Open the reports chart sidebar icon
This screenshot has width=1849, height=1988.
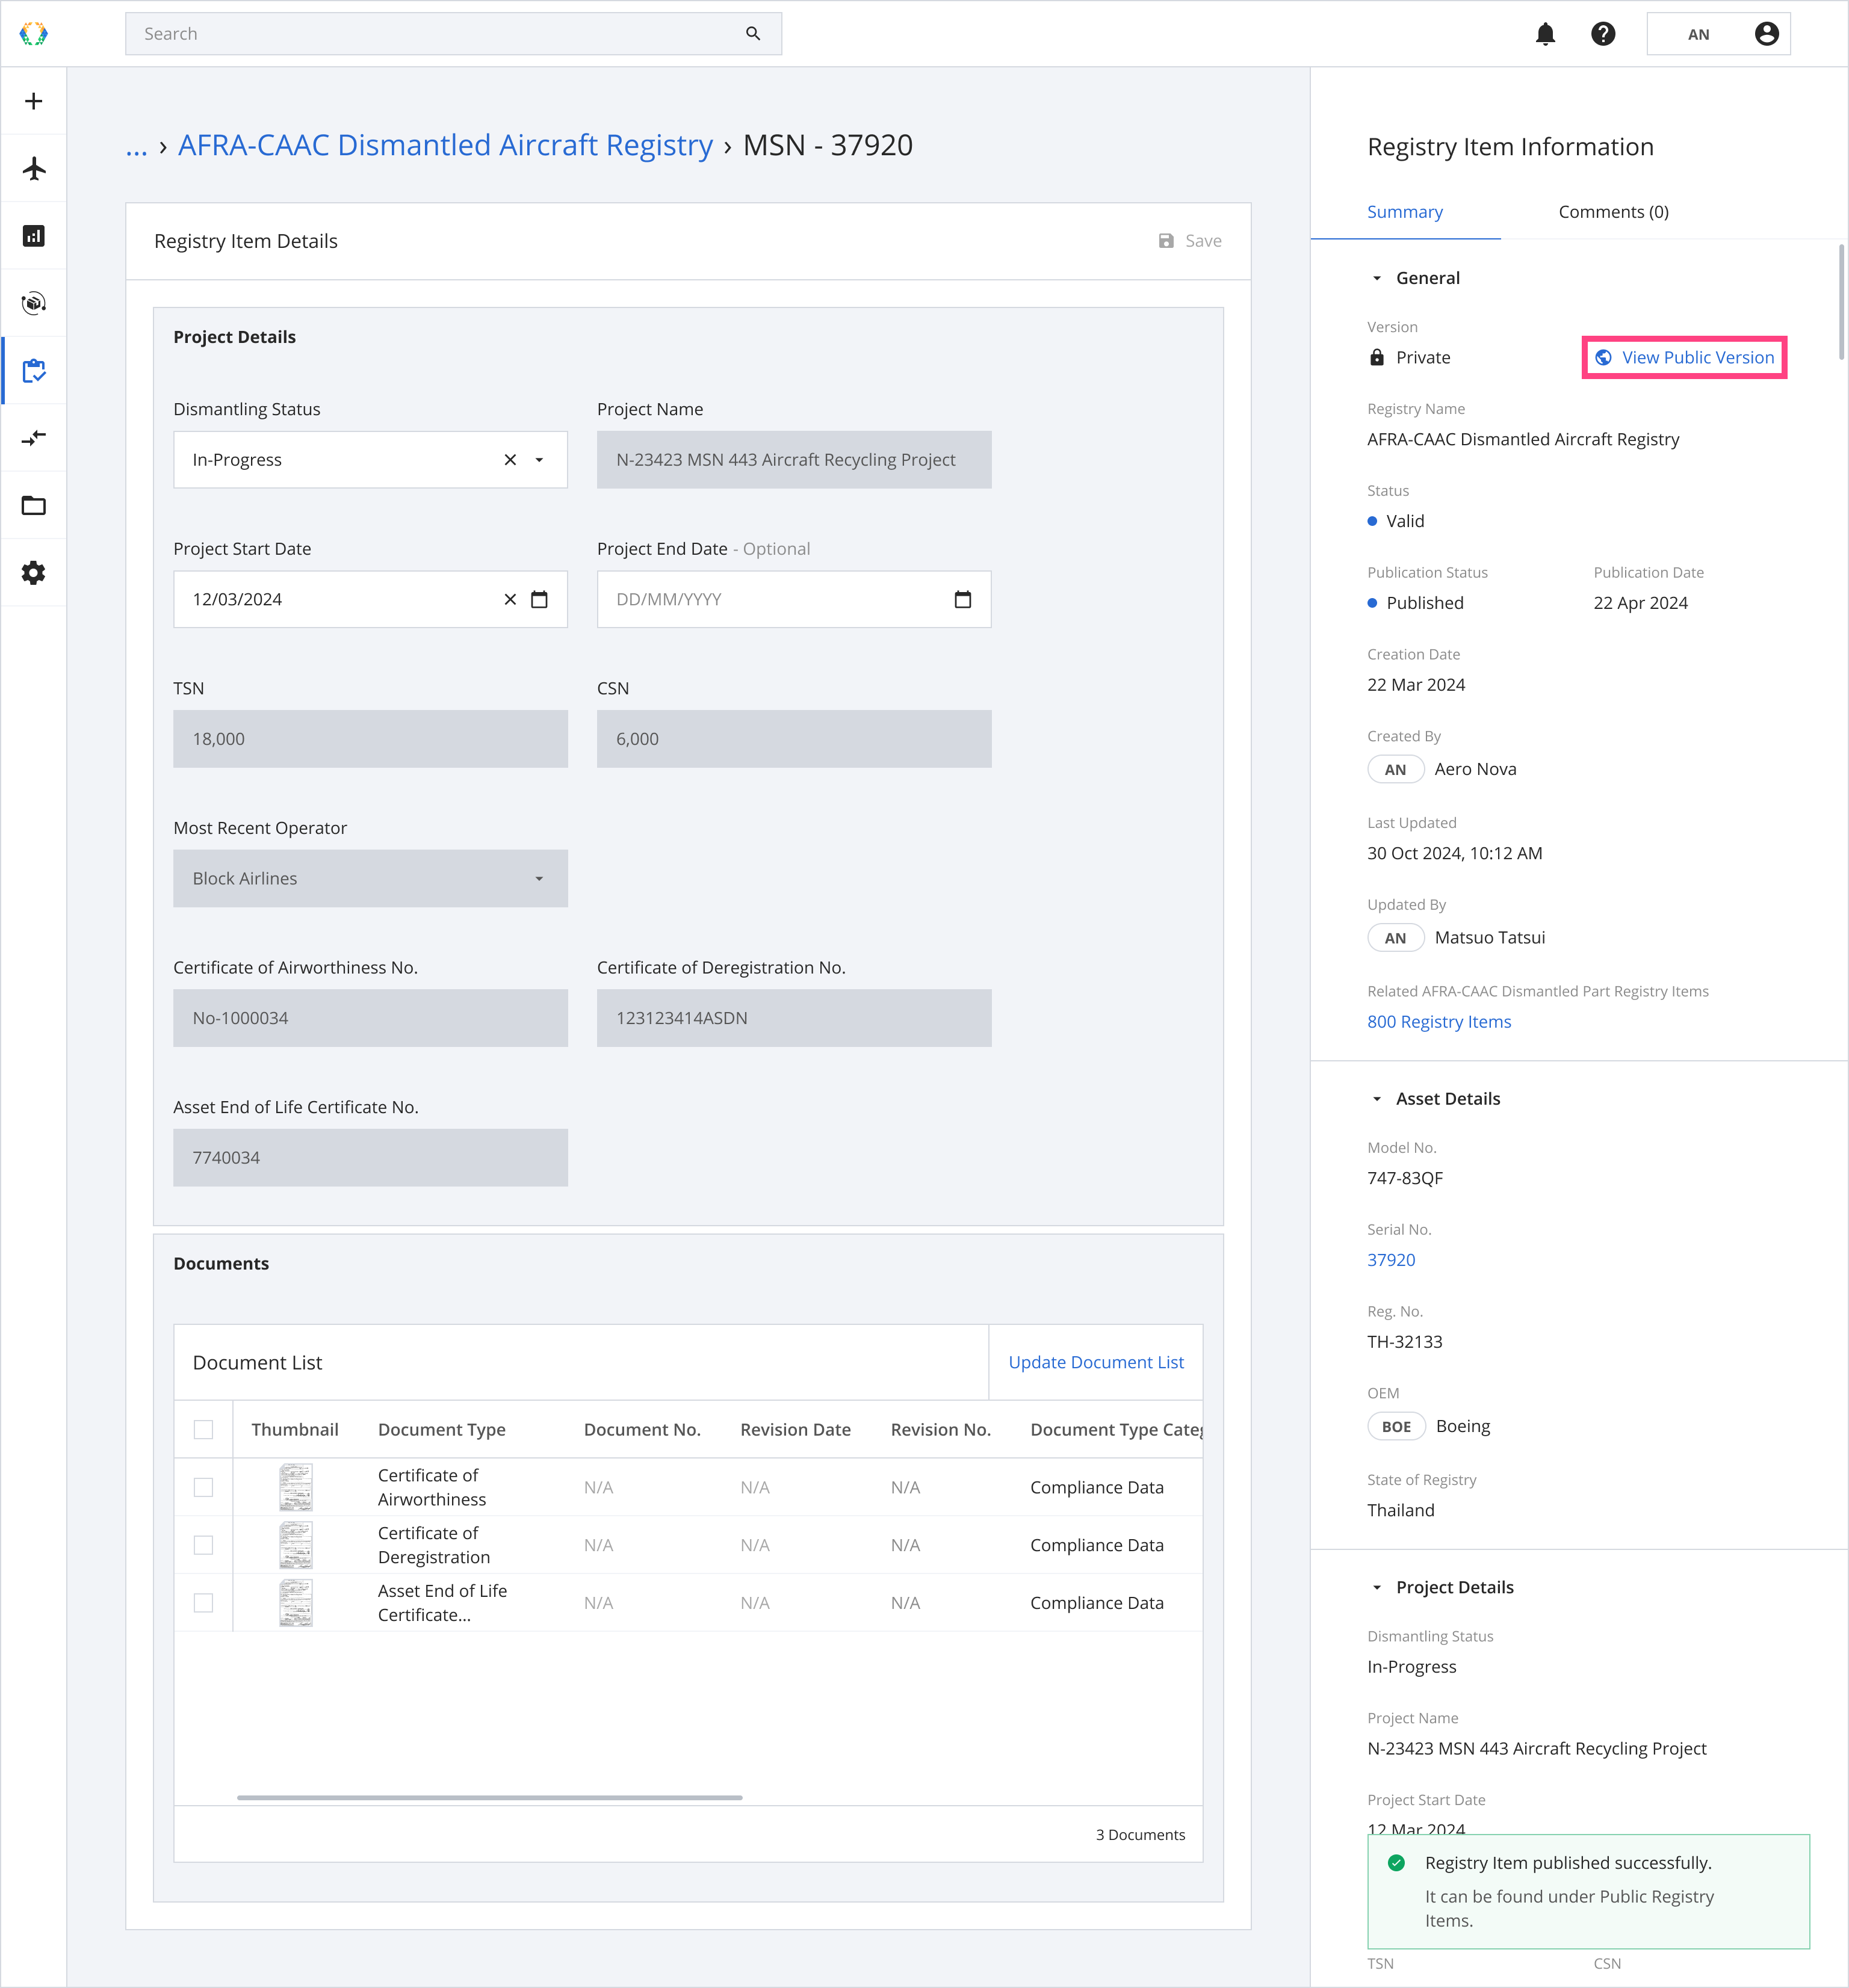point(34,236)
